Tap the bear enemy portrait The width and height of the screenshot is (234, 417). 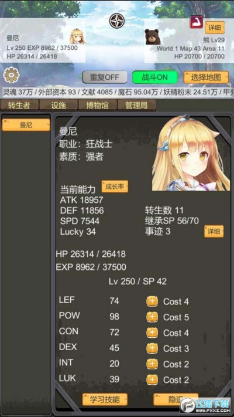(153, 37)
